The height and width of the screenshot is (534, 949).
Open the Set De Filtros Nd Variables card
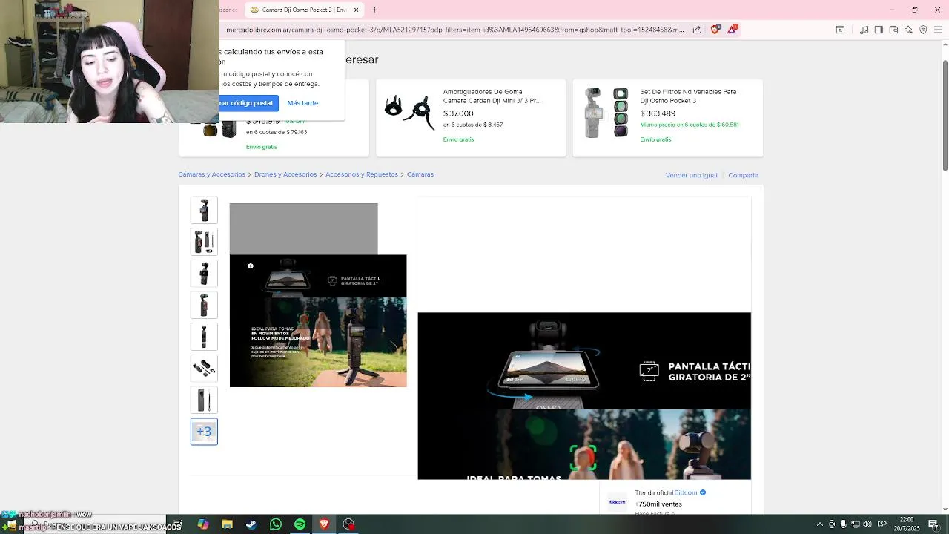[667, 118]
